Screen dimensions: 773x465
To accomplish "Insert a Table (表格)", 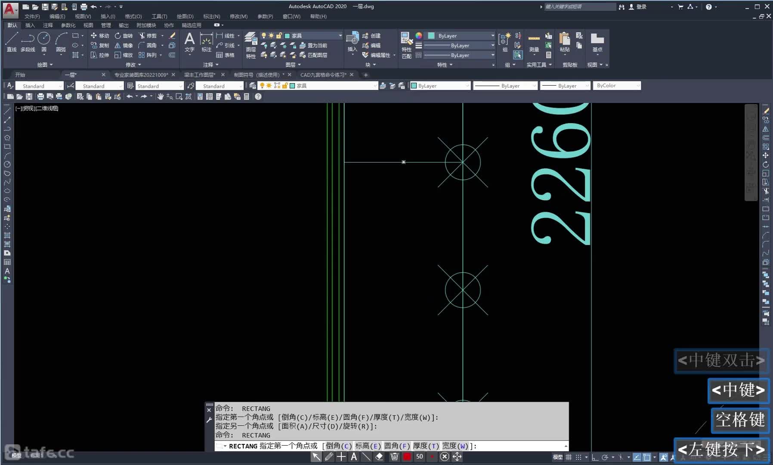I will click(x=225, y=55).
